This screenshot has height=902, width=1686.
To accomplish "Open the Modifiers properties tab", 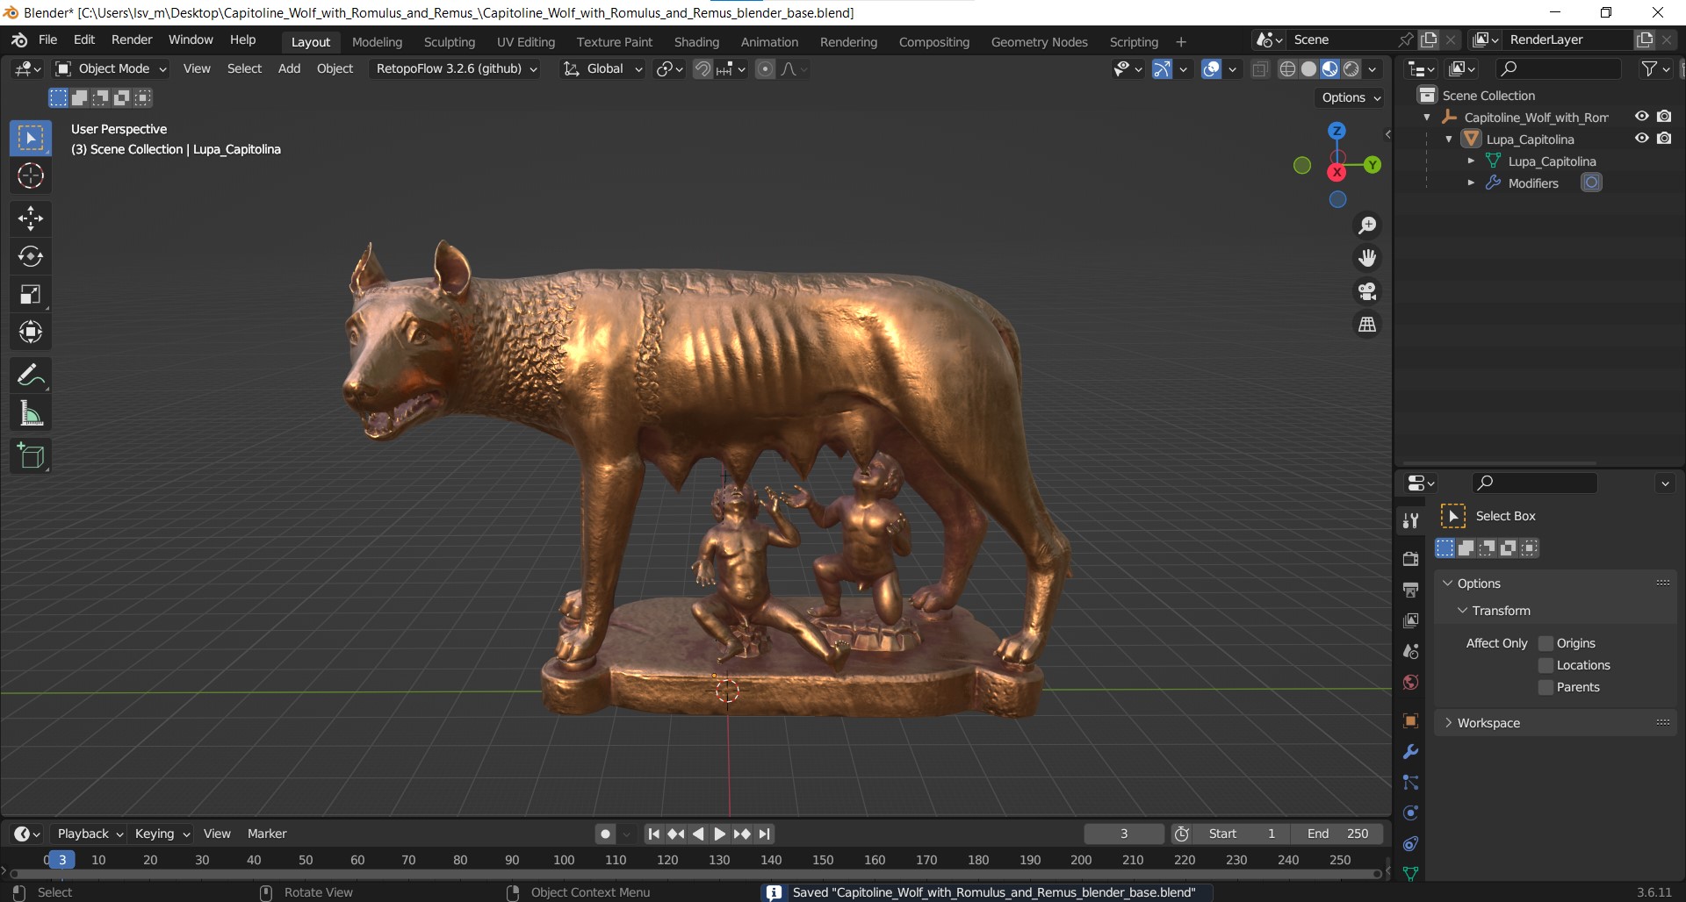I will (x=1410, y=752).
